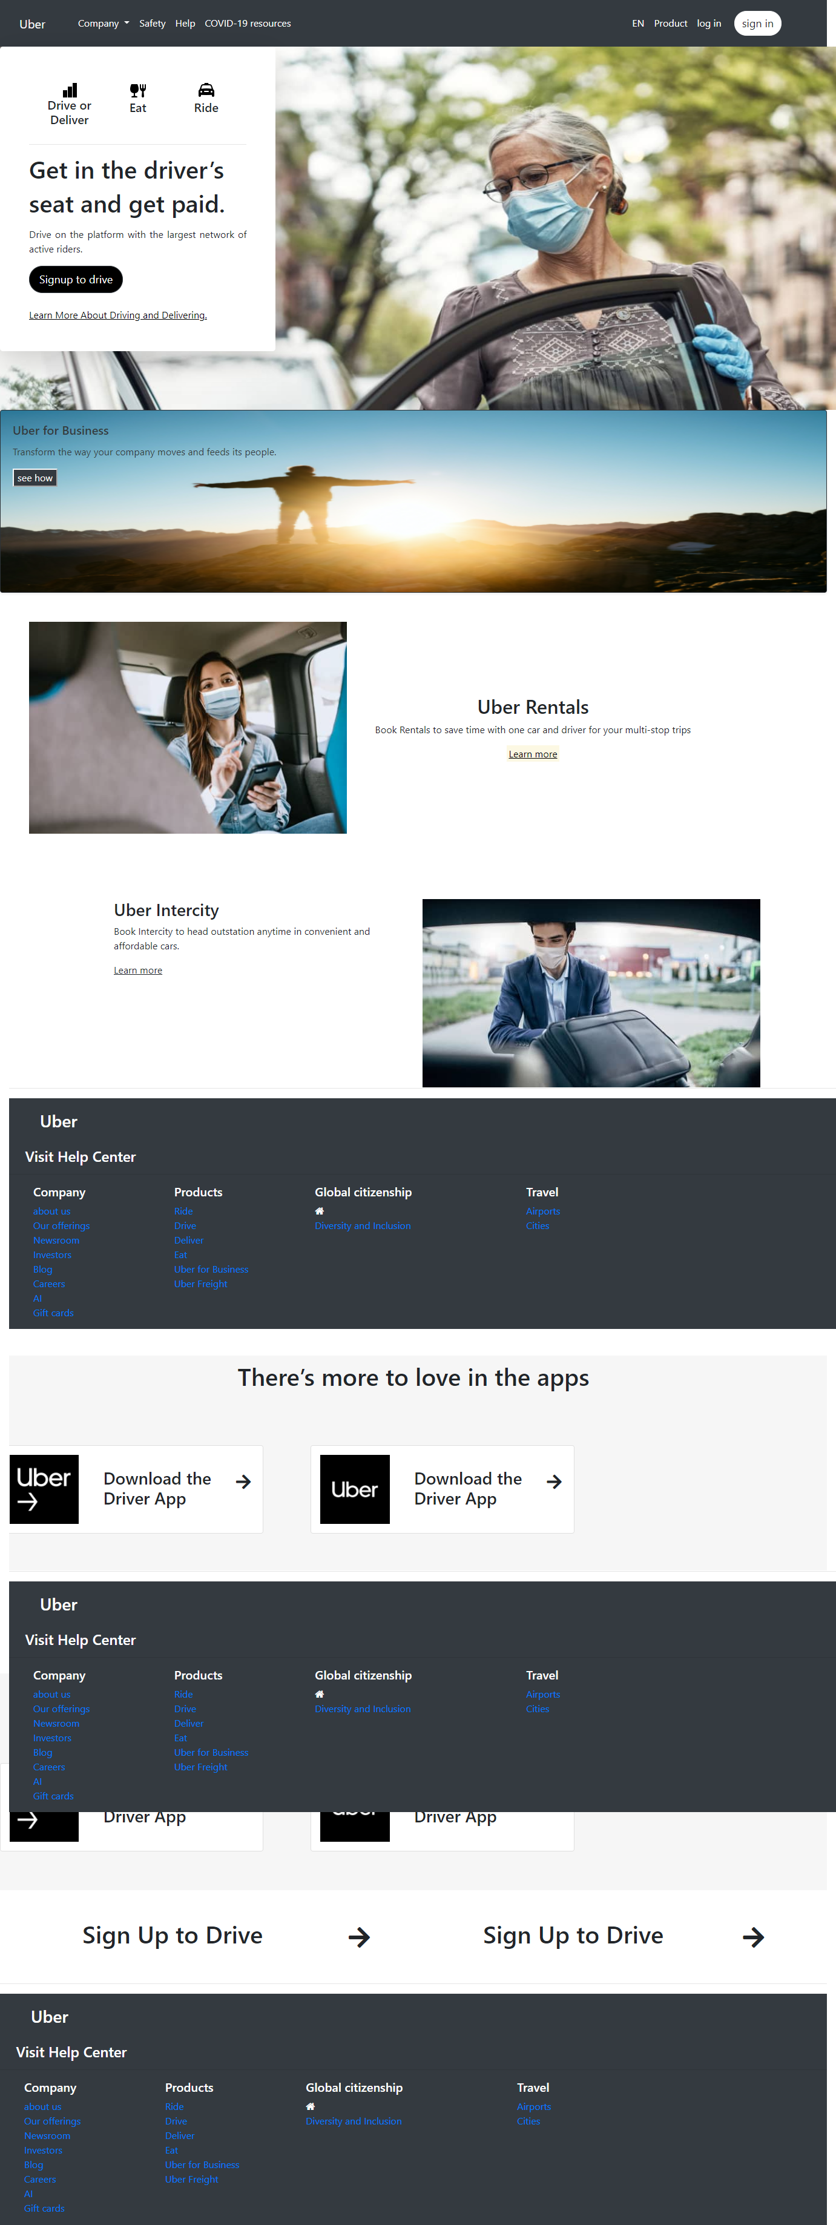The width and height of the screenshot is (836, 2225).
Task: Open Drive in the page-bottom footer Products list
Action: pyautogui.click(x=176, y=2121)
